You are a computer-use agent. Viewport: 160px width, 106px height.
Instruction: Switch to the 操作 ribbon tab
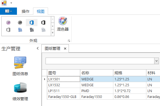[x=26, y=11]
